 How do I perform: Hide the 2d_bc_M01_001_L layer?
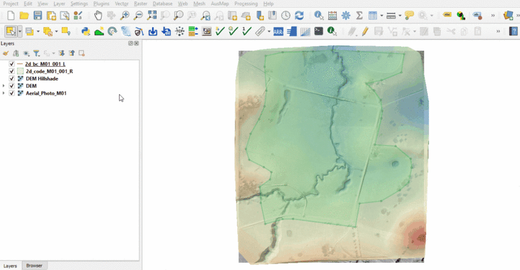click(x=12, y=64)
